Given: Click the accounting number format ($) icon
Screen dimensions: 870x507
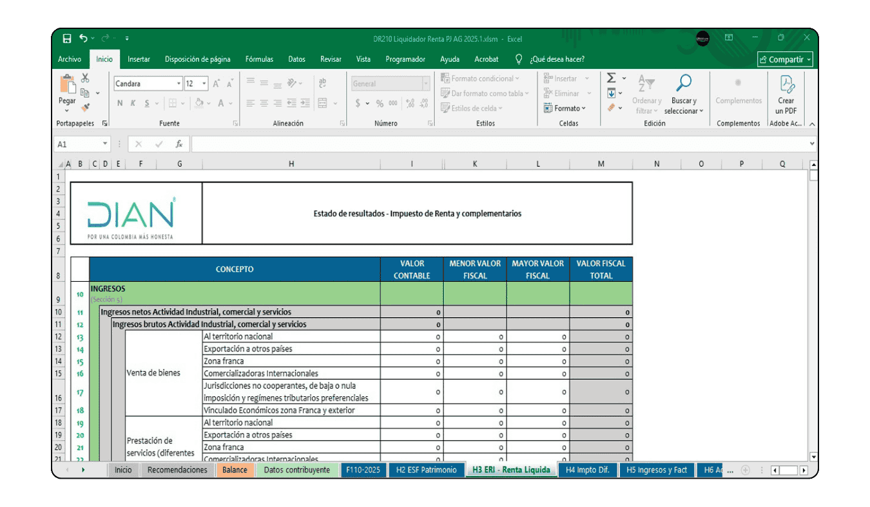Looking at the screenshot, I should coord(358,102).
